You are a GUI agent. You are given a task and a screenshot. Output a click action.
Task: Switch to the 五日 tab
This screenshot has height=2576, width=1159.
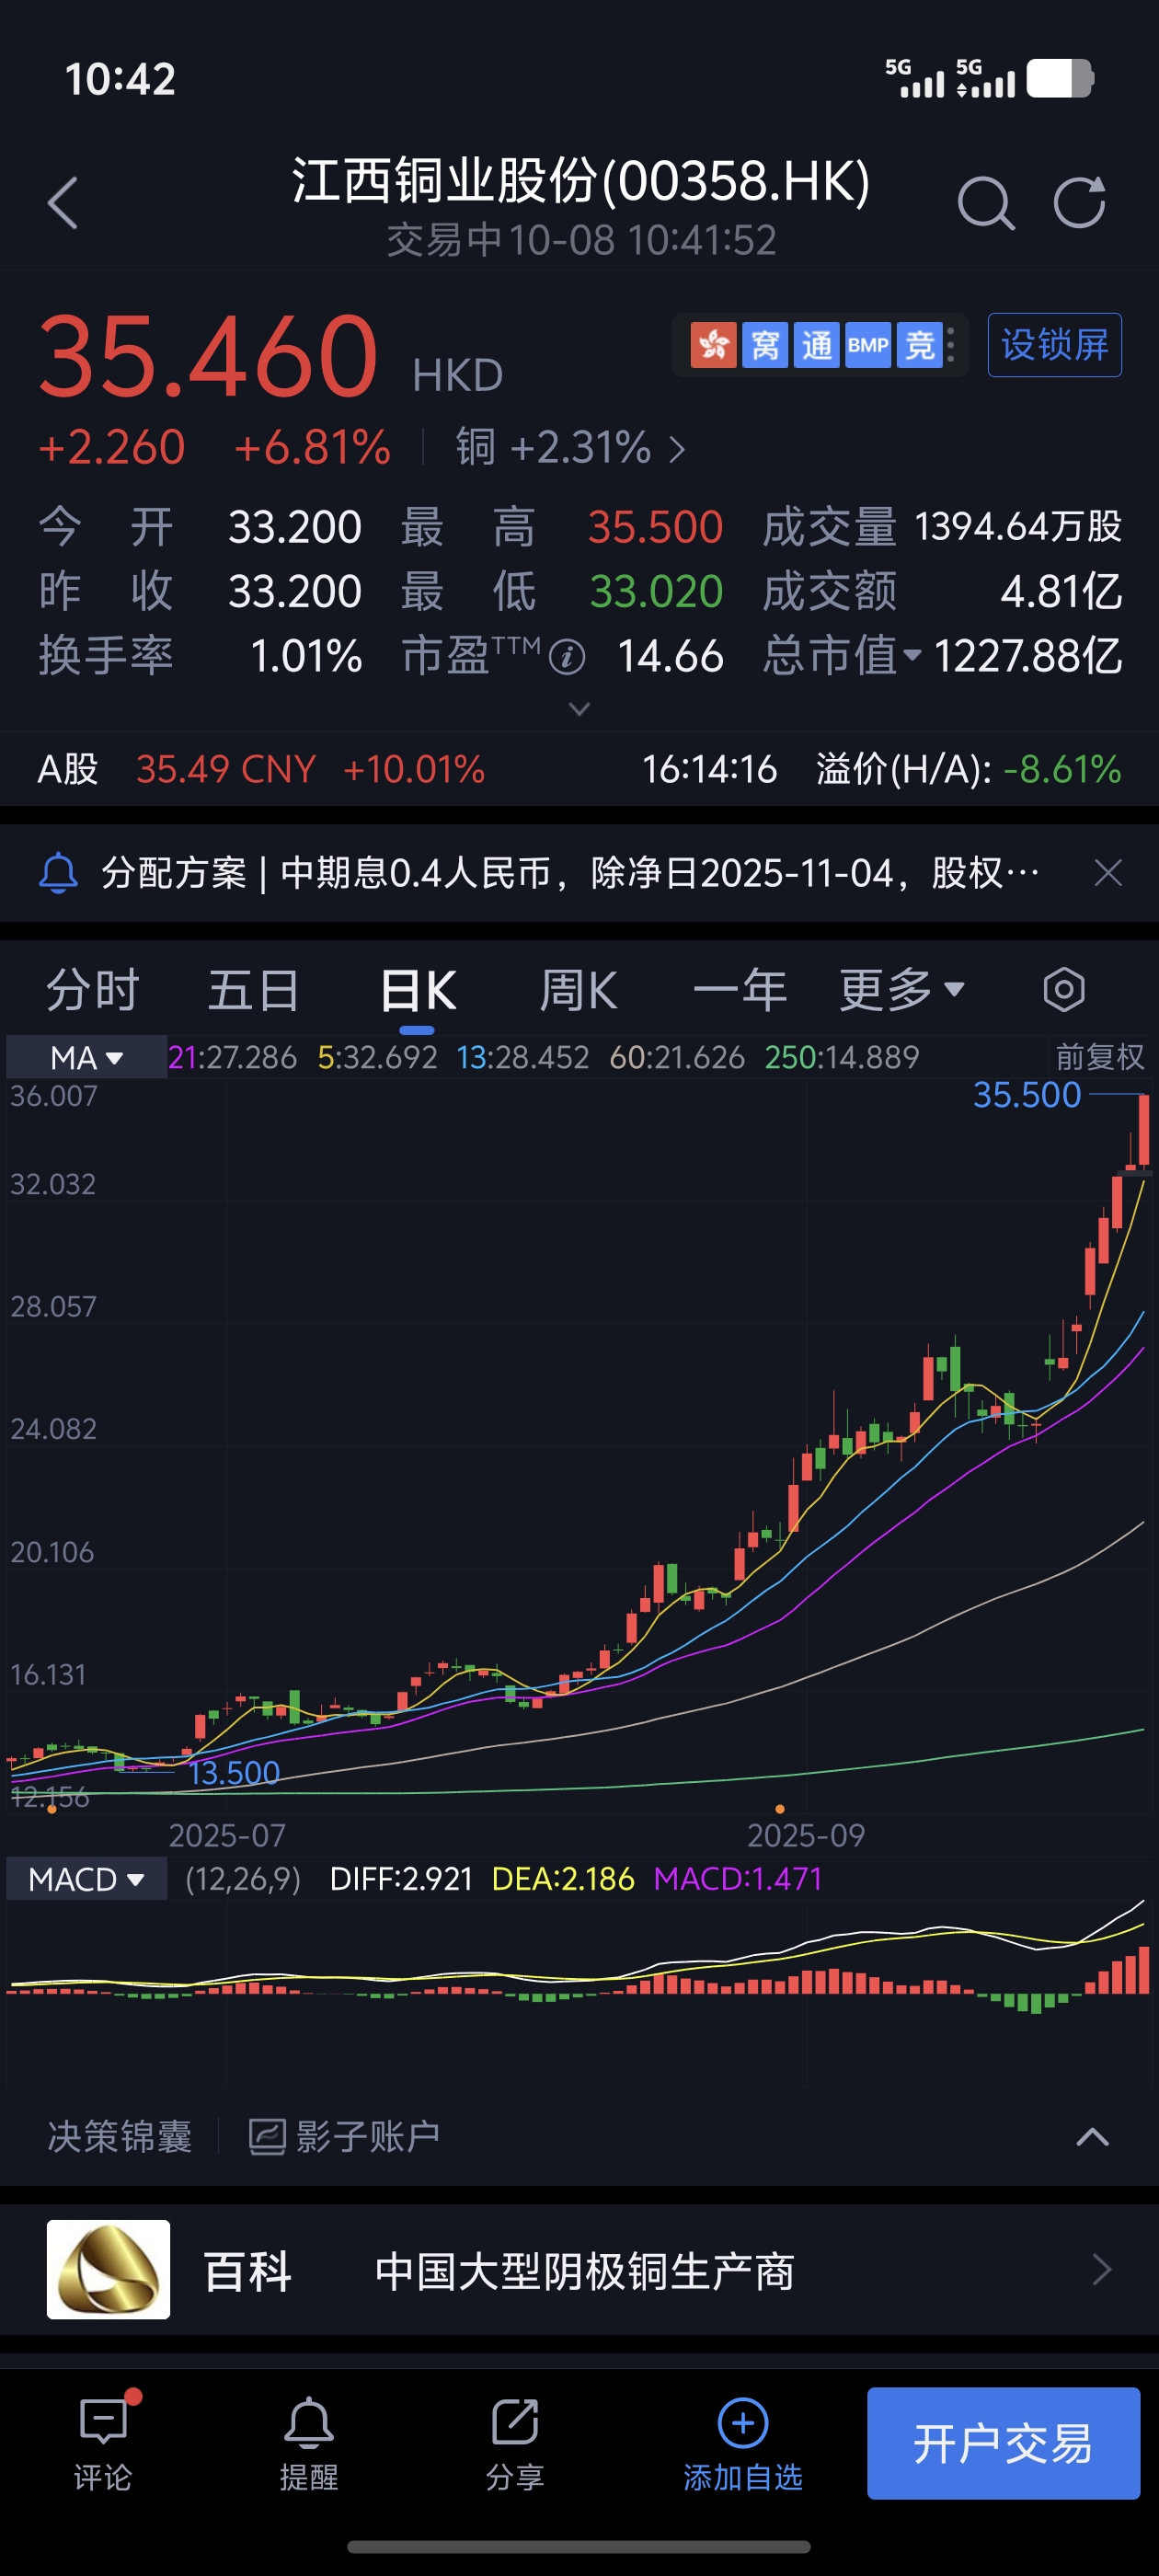(254, 990)
